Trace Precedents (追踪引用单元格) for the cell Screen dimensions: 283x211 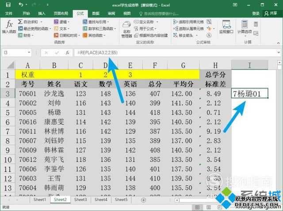tap(188, 22)
